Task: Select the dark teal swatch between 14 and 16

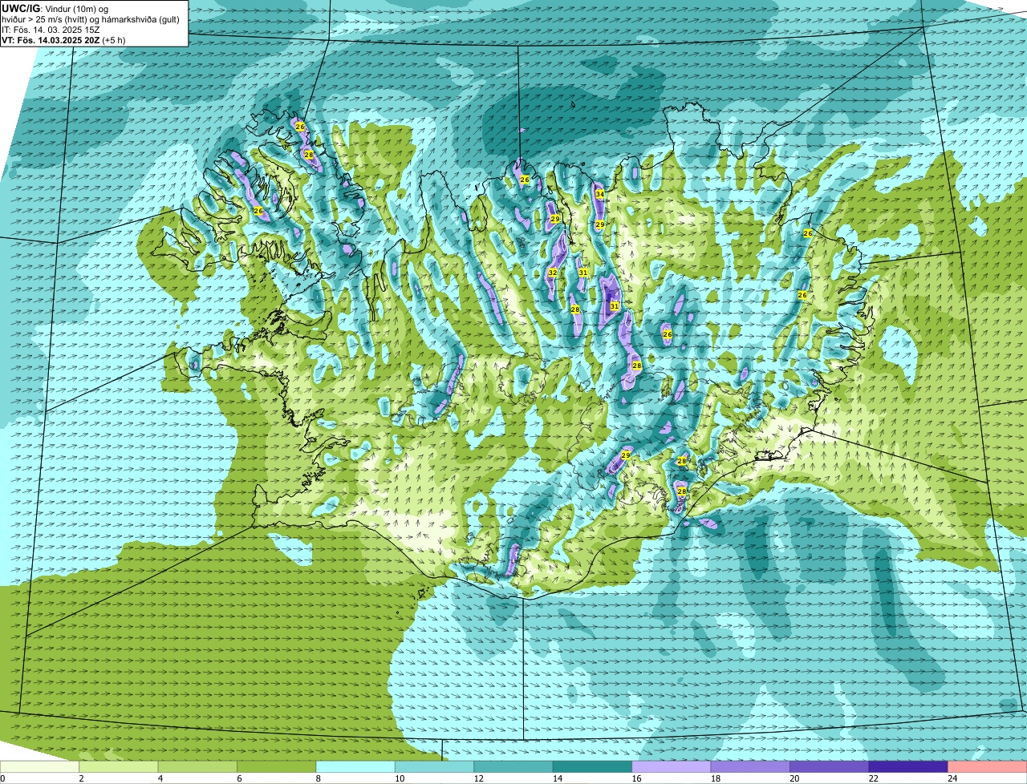Action: 593,767
